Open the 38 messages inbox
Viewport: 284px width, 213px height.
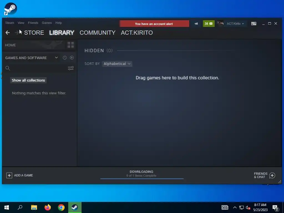(209, 24)
